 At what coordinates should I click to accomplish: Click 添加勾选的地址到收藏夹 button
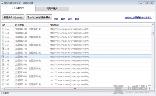(x=39, y=17)
